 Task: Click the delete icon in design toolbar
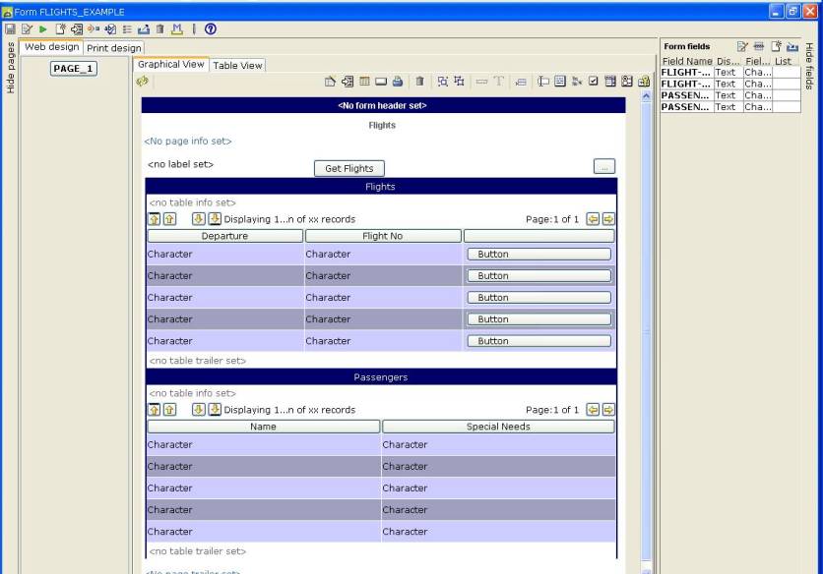click(x=419, y=82)
